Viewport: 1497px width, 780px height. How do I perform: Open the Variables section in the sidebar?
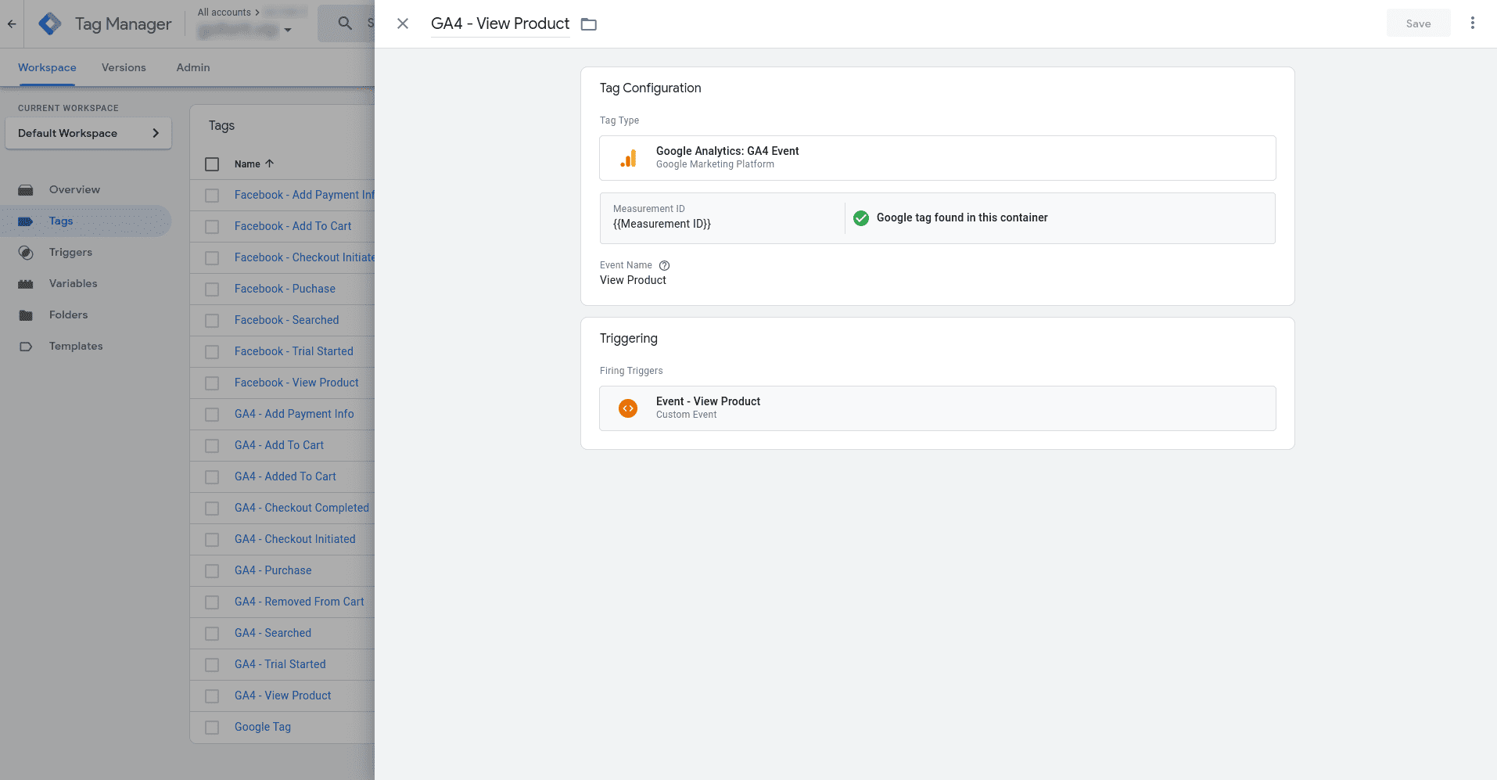(72, 283)
